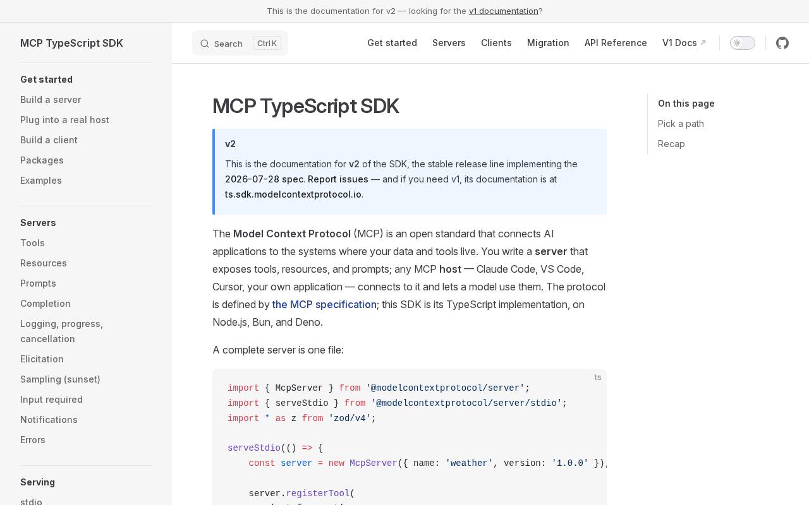Screen dimensions: 809x505
Task: Go to Elicitation in sidebar
Action: [42, 359]
